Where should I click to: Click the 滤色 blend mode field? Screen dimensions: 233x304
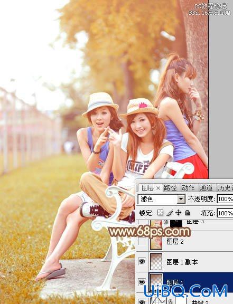tap(161, 199)
